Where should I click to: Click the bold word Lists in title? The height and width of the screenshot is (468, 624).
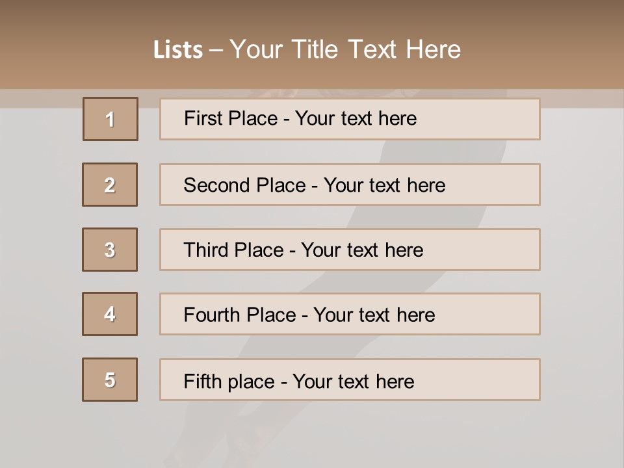coord(178,50)
